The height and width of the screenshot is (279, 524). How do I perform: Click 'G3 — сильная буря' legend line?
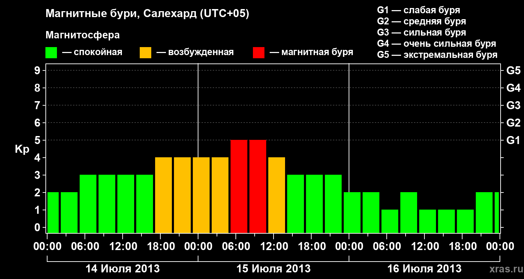(421, 32)
